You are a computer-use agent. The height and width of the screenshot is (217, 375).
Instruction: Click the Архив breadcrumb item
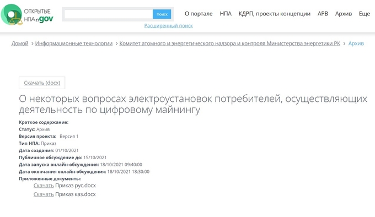tap(356, 44)
